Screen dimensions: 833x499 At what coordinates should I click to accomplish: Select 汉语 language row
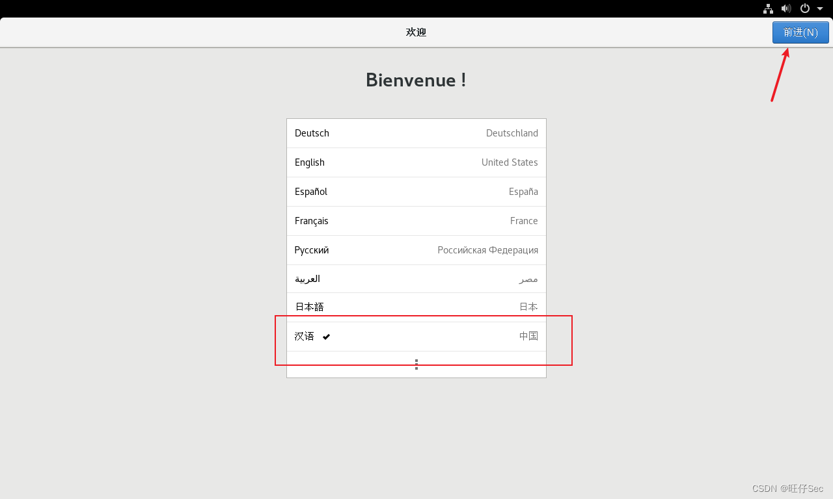tap(416, 337)
